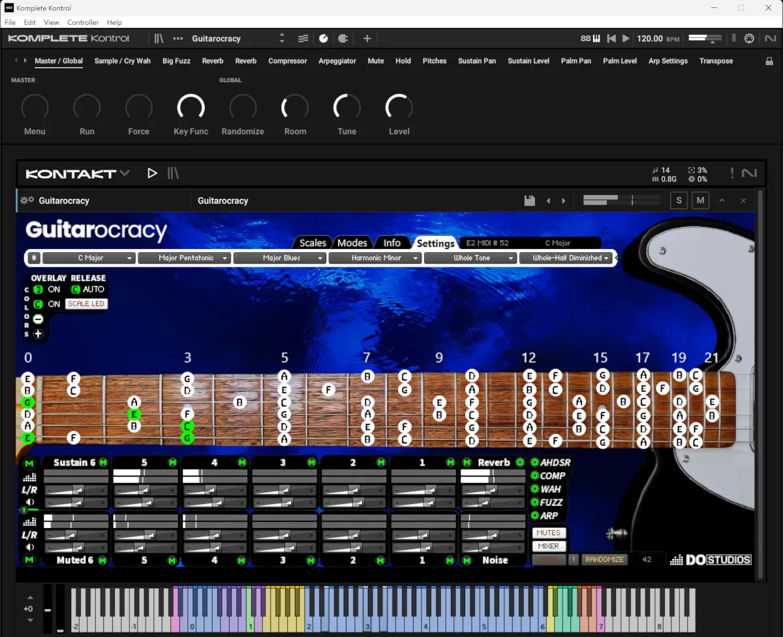Skip to start using the transport rewind
783x637 pixels.
pyautogui.click(x=611, y=38)
